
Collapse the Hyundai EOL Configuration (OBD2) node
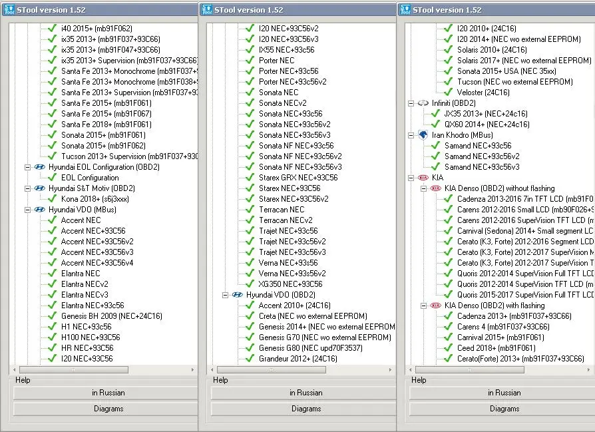coord(27,167)
